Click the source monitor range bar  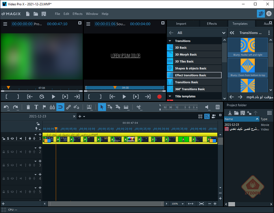(125, 88)
